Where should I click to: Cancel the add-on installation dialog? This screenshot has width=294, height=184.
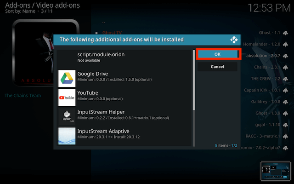pyautogui.click(x=217, y=67)
